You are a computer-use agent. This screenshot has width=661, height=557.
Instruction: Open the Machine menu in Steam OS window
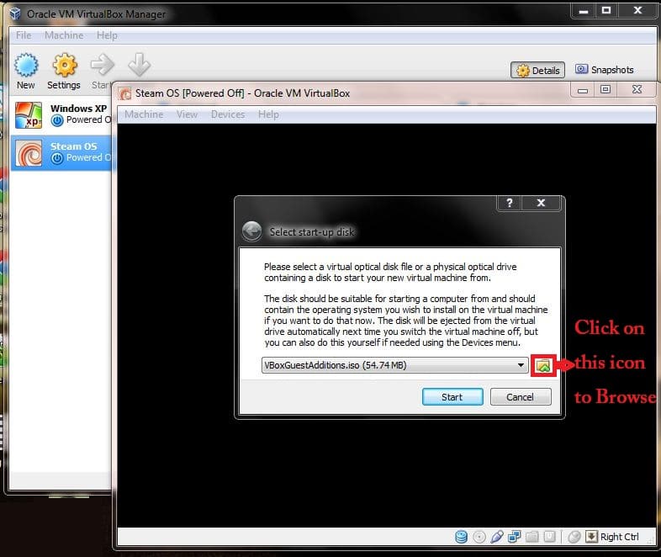coord(144,114)
